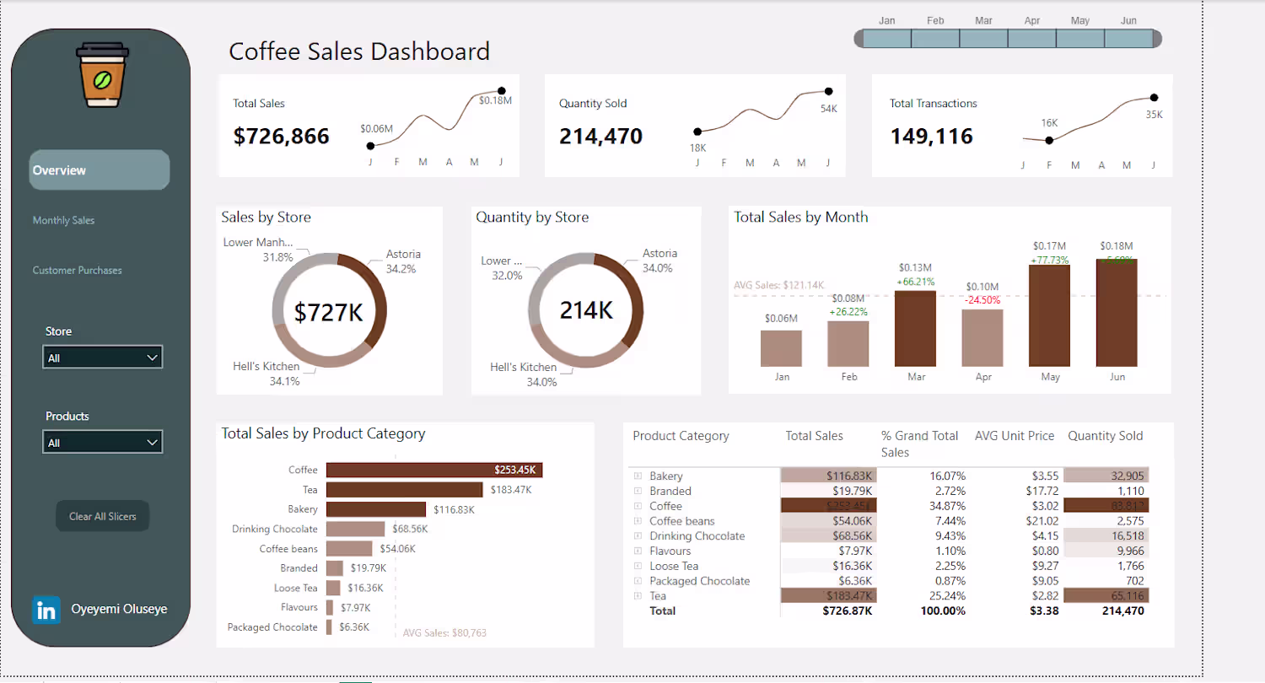The width and height of the screenshot is (1265, 683).
Task: Go to the Monthly Sales page
Action: click(x=64, y=220)
